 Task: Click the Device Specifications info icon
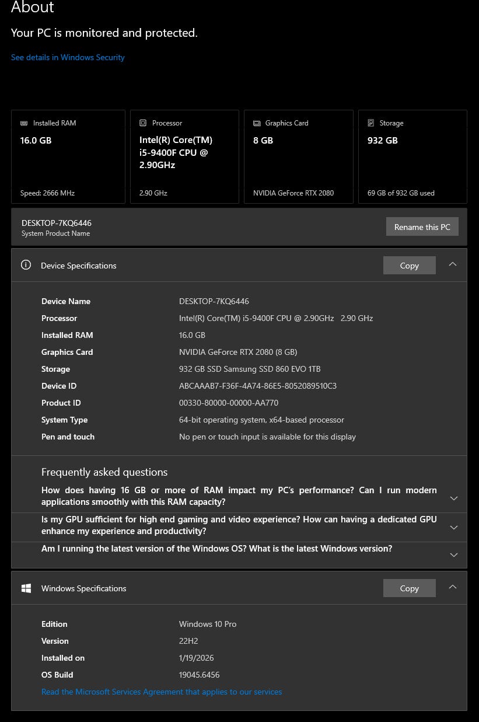[x=26, y=265]
